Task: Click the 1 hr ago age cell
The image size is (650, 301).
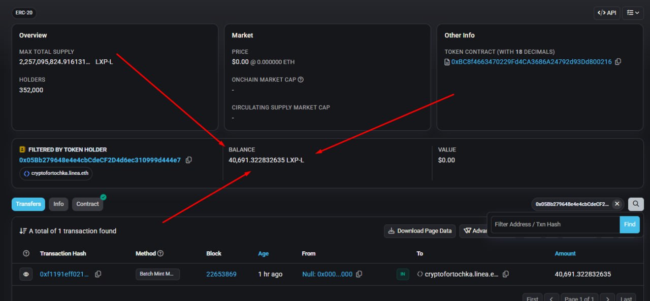Action: 270,274
